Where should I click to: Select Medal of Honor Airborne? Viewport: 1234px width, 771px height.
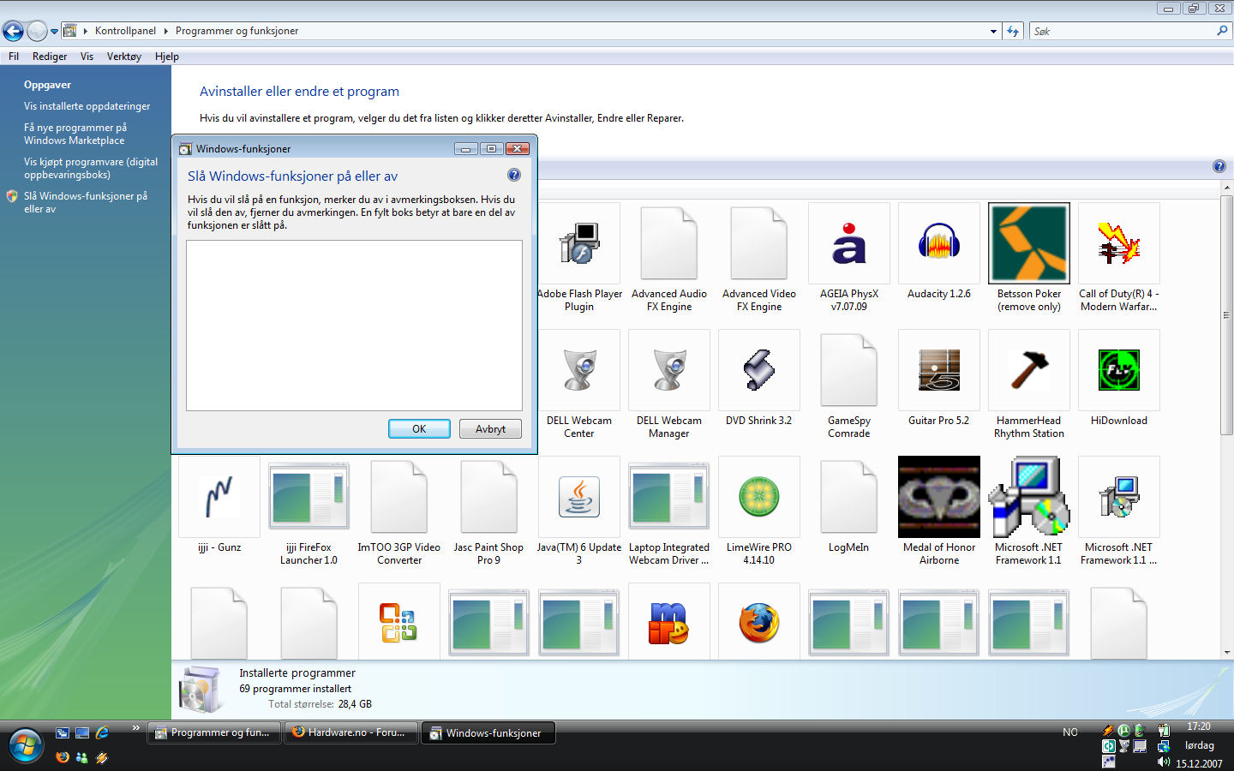(x=939, y=512)
